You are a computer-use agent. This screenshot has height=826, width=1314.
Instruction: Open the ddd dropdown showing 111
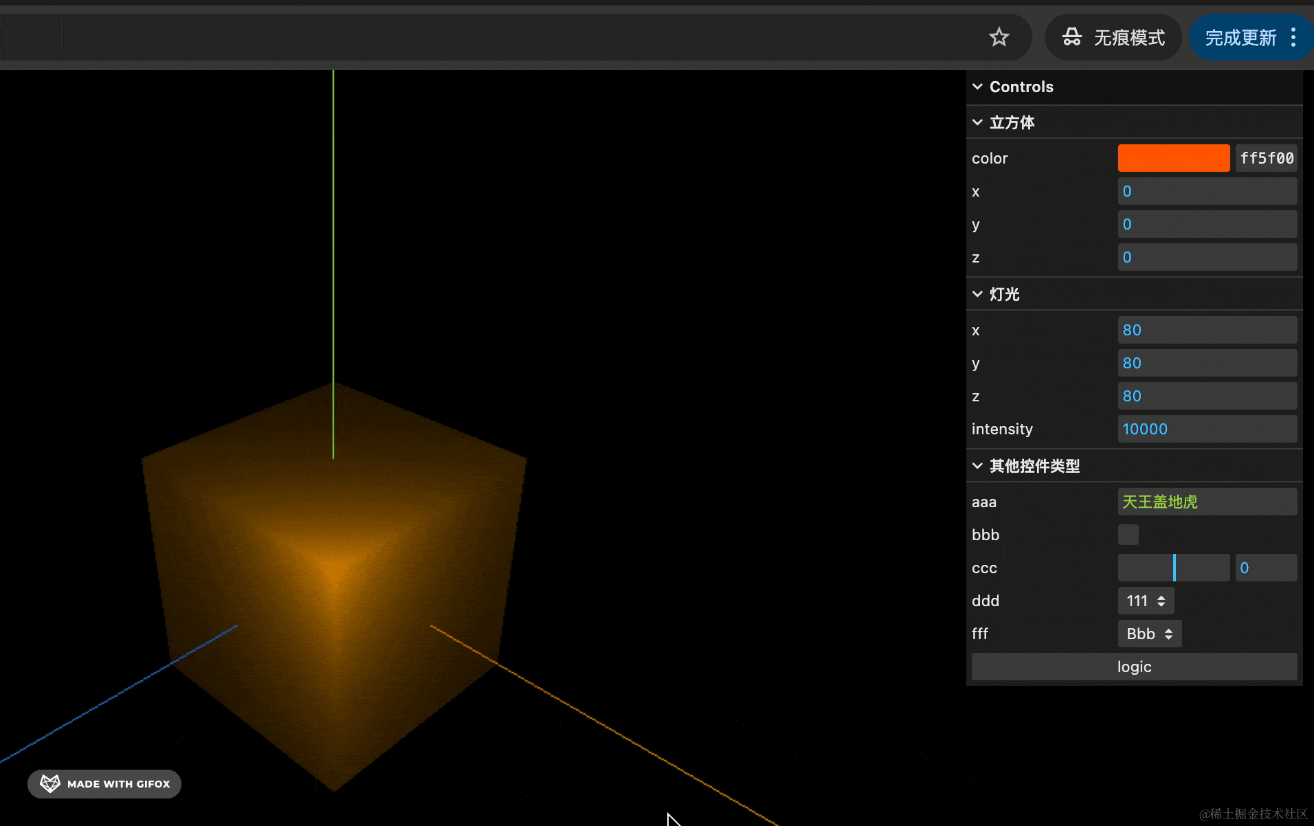pyautogui.click(x=1146, y=601)
